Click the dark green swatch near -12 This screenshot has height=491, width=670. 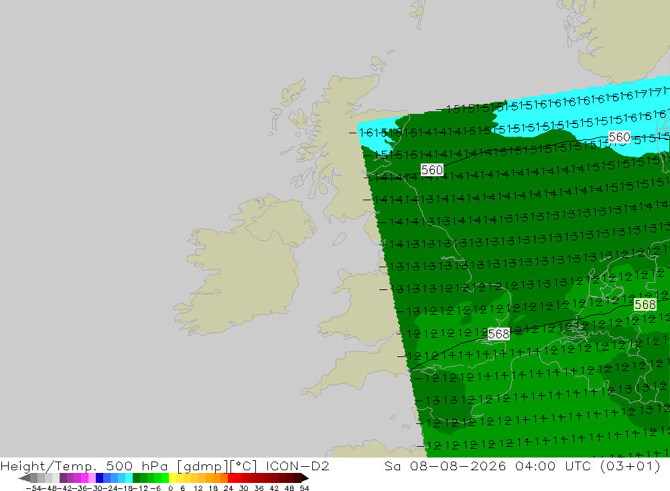tap(136, 478)
